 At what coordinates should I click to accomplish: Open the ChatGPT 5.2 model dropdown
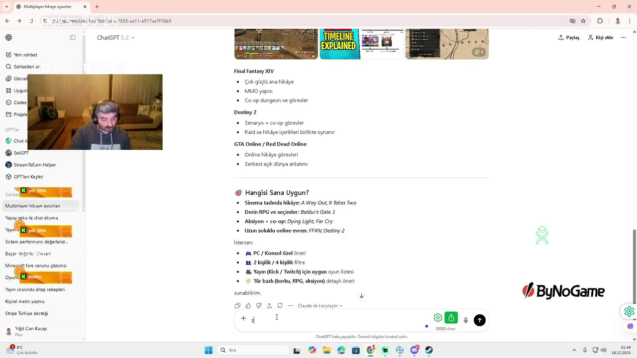click(115, 38)
